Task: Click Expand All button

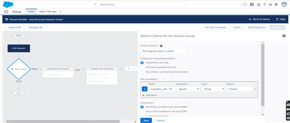Action: [x=15, y=27]
